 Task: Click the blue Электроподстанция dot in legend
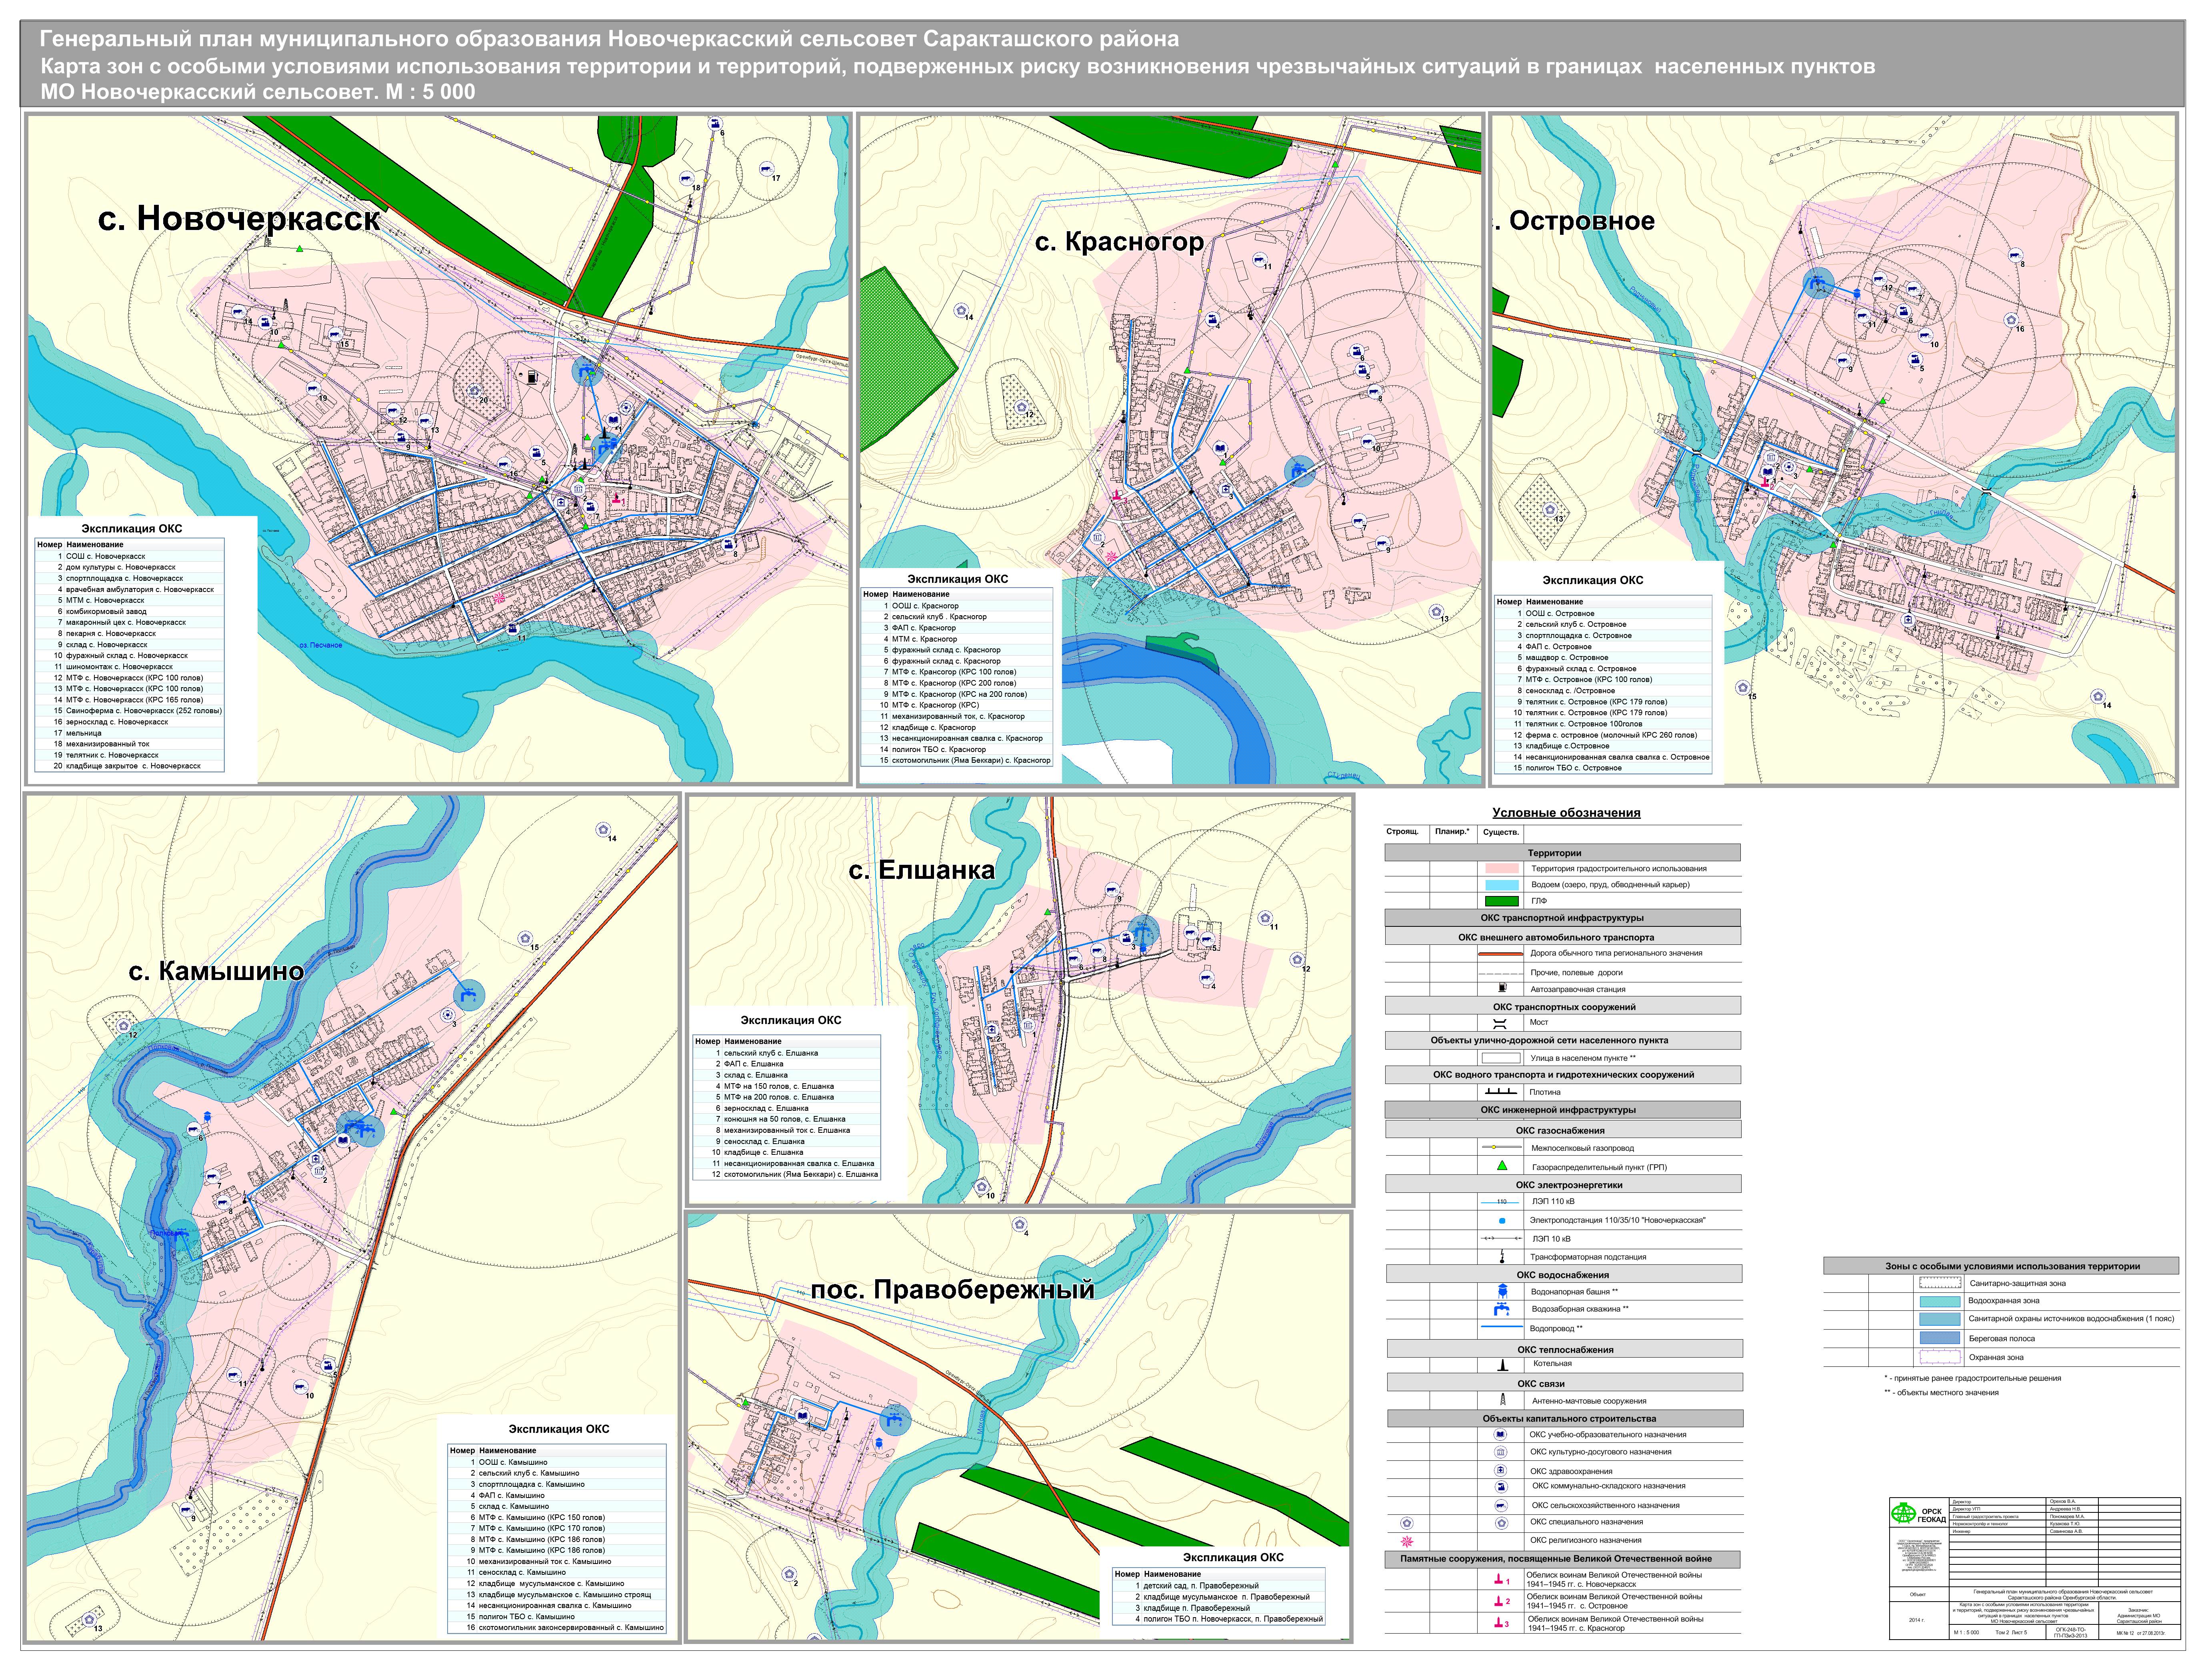(1502, 1221)
